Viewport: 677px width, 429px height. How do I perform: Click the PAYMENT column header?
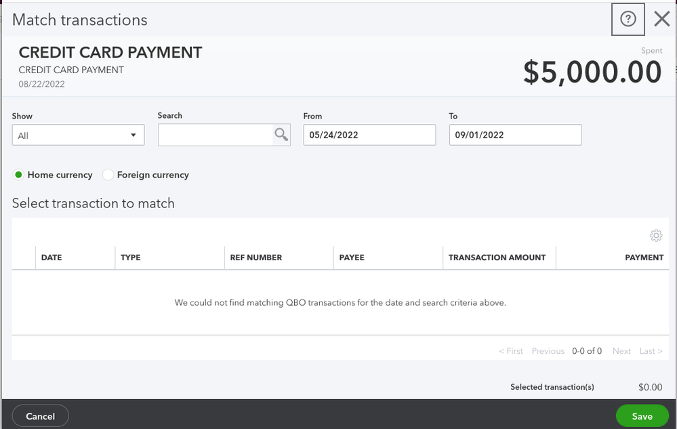(644, 258)
